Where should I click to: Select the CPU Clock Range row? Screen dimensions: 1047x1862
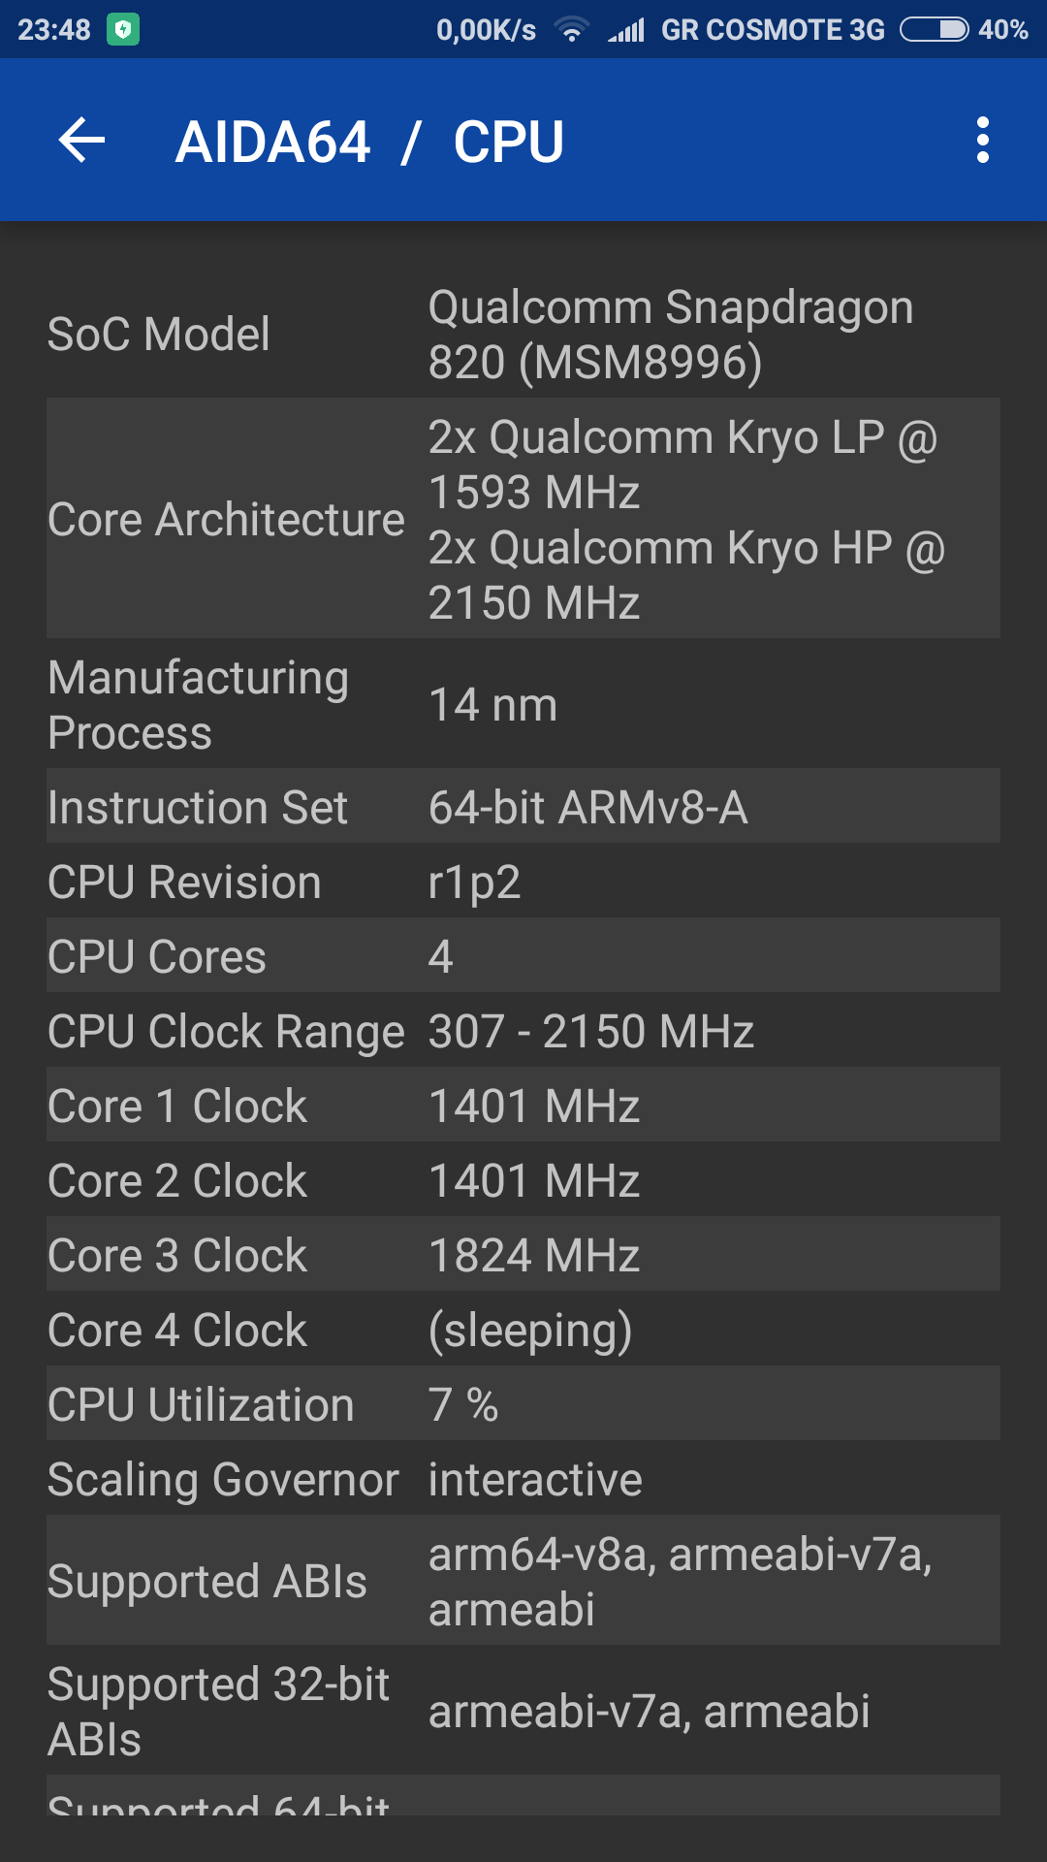523,1031
